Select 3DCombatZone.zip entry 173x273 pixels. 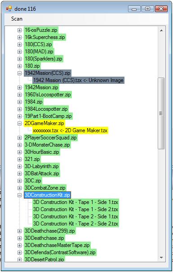45,188
